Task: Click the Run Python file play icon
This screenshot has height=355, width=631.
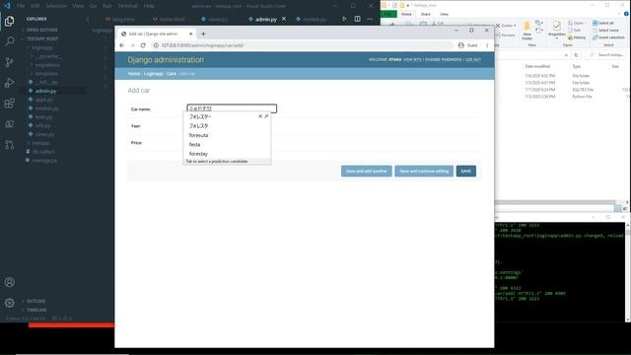Action: click(x=344, y=19)
